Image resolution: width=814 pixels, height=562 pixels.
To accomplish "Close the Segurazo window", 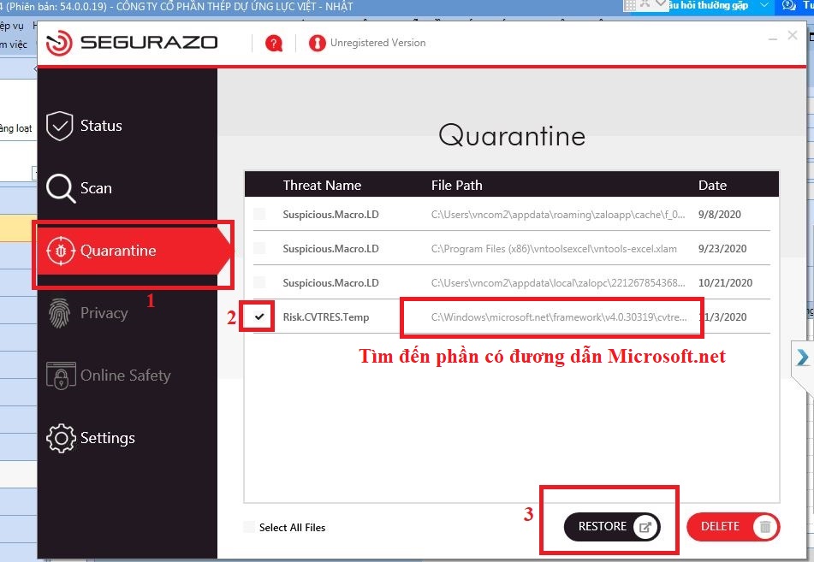I will (793, 35).
